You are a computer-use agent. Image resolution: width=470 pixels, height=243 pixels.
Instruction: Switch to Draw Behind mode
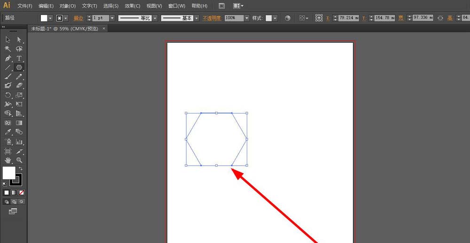point(14,202)
